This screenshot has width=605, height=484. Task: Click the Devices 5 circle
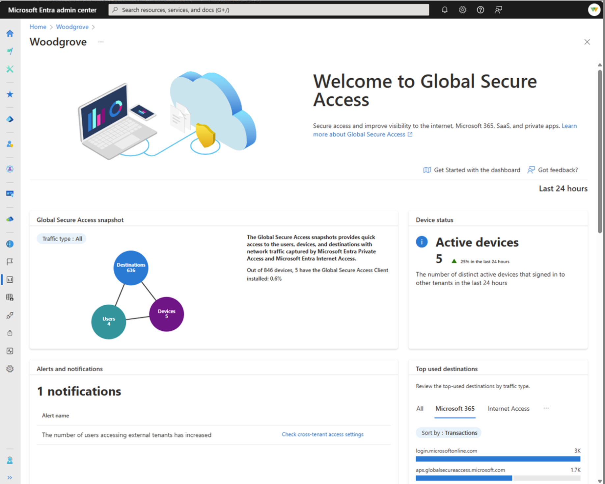point(166,314)
